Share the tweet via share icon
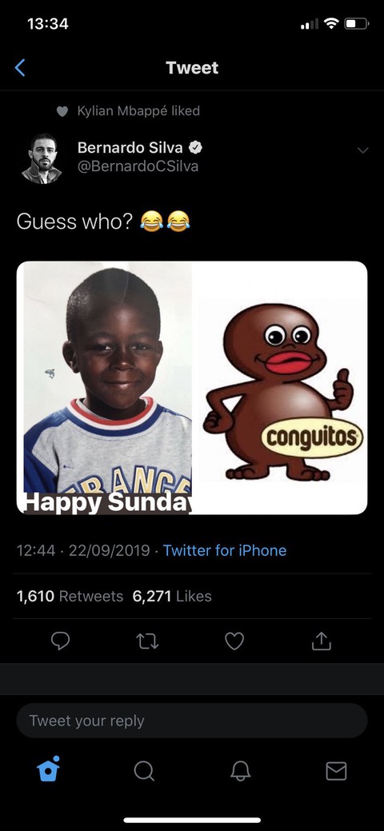This screenshot has height=831, width=384. tap(322, 641)
